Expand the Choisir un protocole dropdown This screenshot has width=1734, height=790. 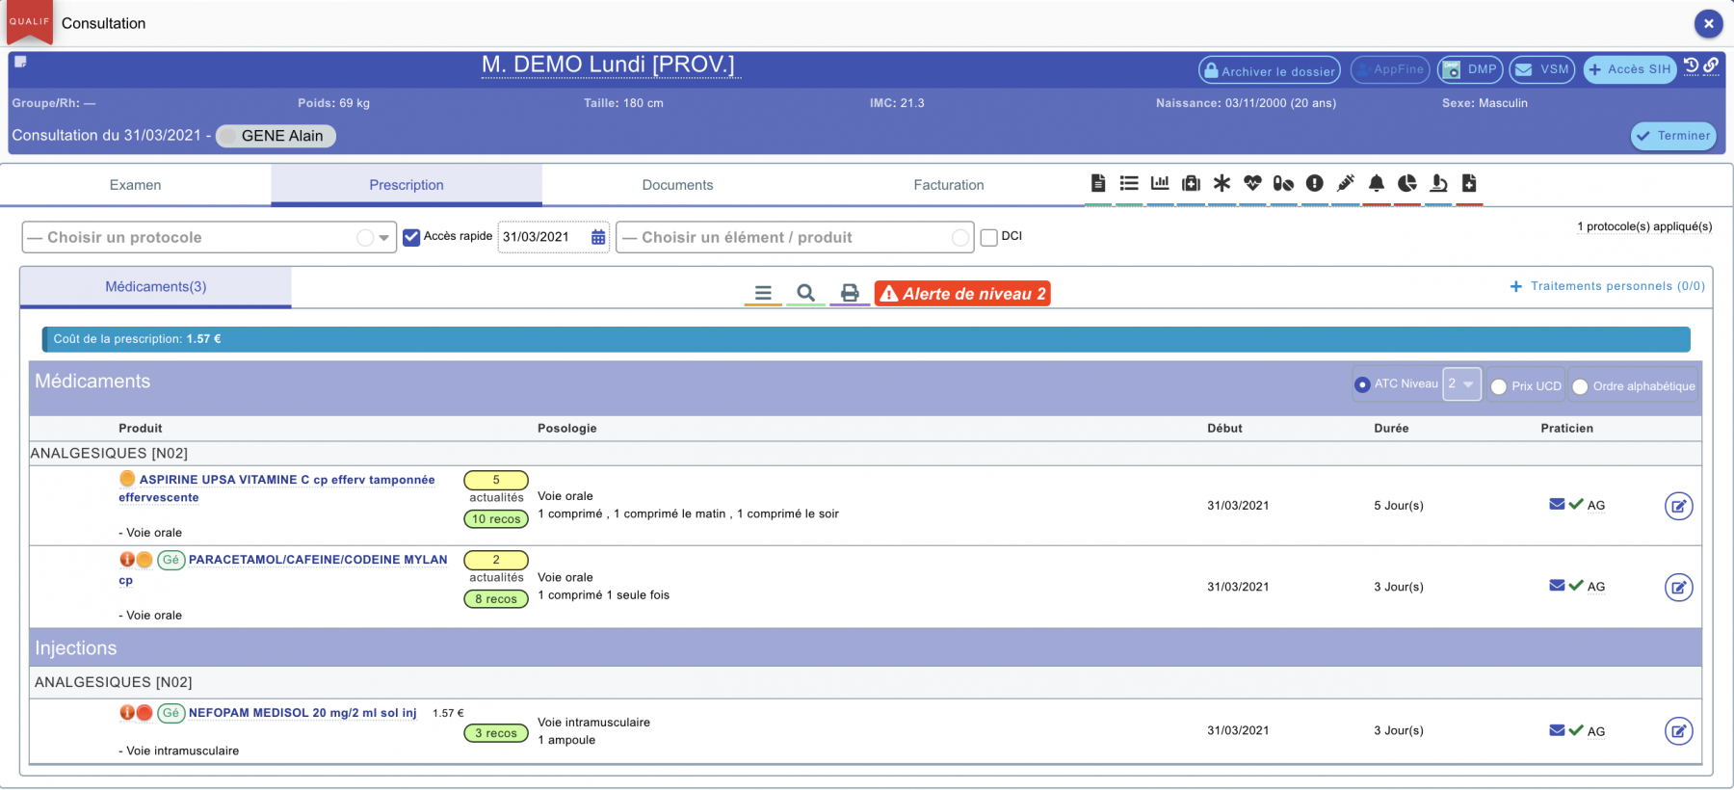(383, 238)
